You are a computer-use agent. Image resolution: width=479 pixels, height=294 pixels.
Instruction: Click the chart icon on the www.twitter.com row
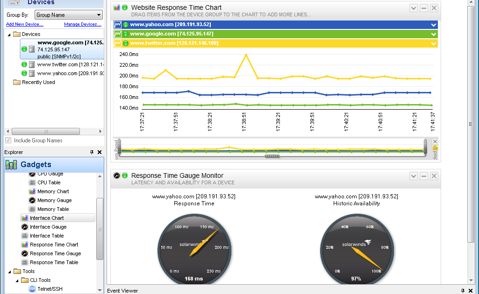pos(117,43)
